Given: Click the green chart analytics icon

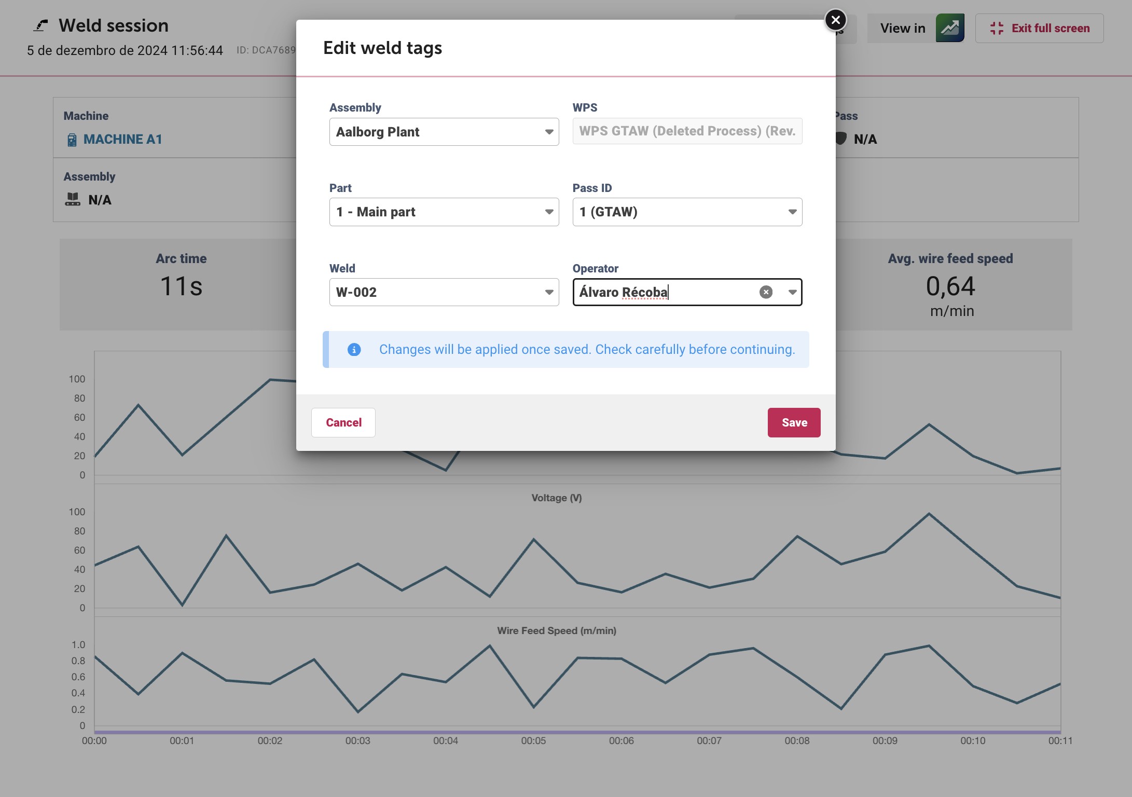Looking at the screenshot, I should (x=949, y=28).
